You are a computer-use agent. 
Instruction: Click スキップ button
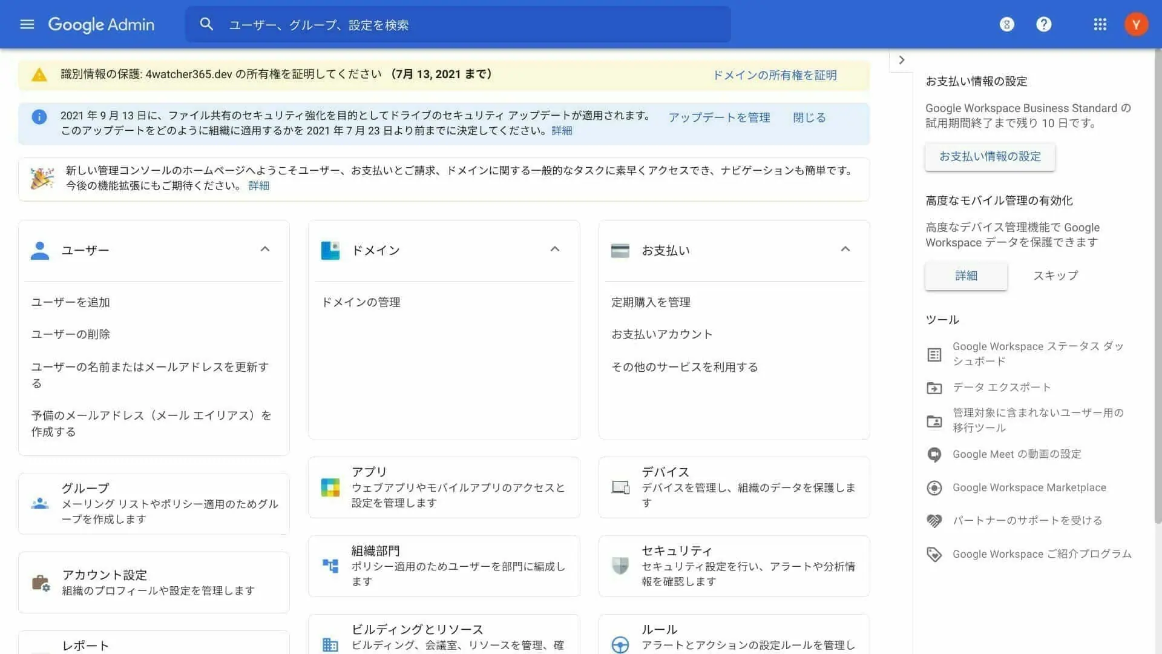click(1055, 276)
